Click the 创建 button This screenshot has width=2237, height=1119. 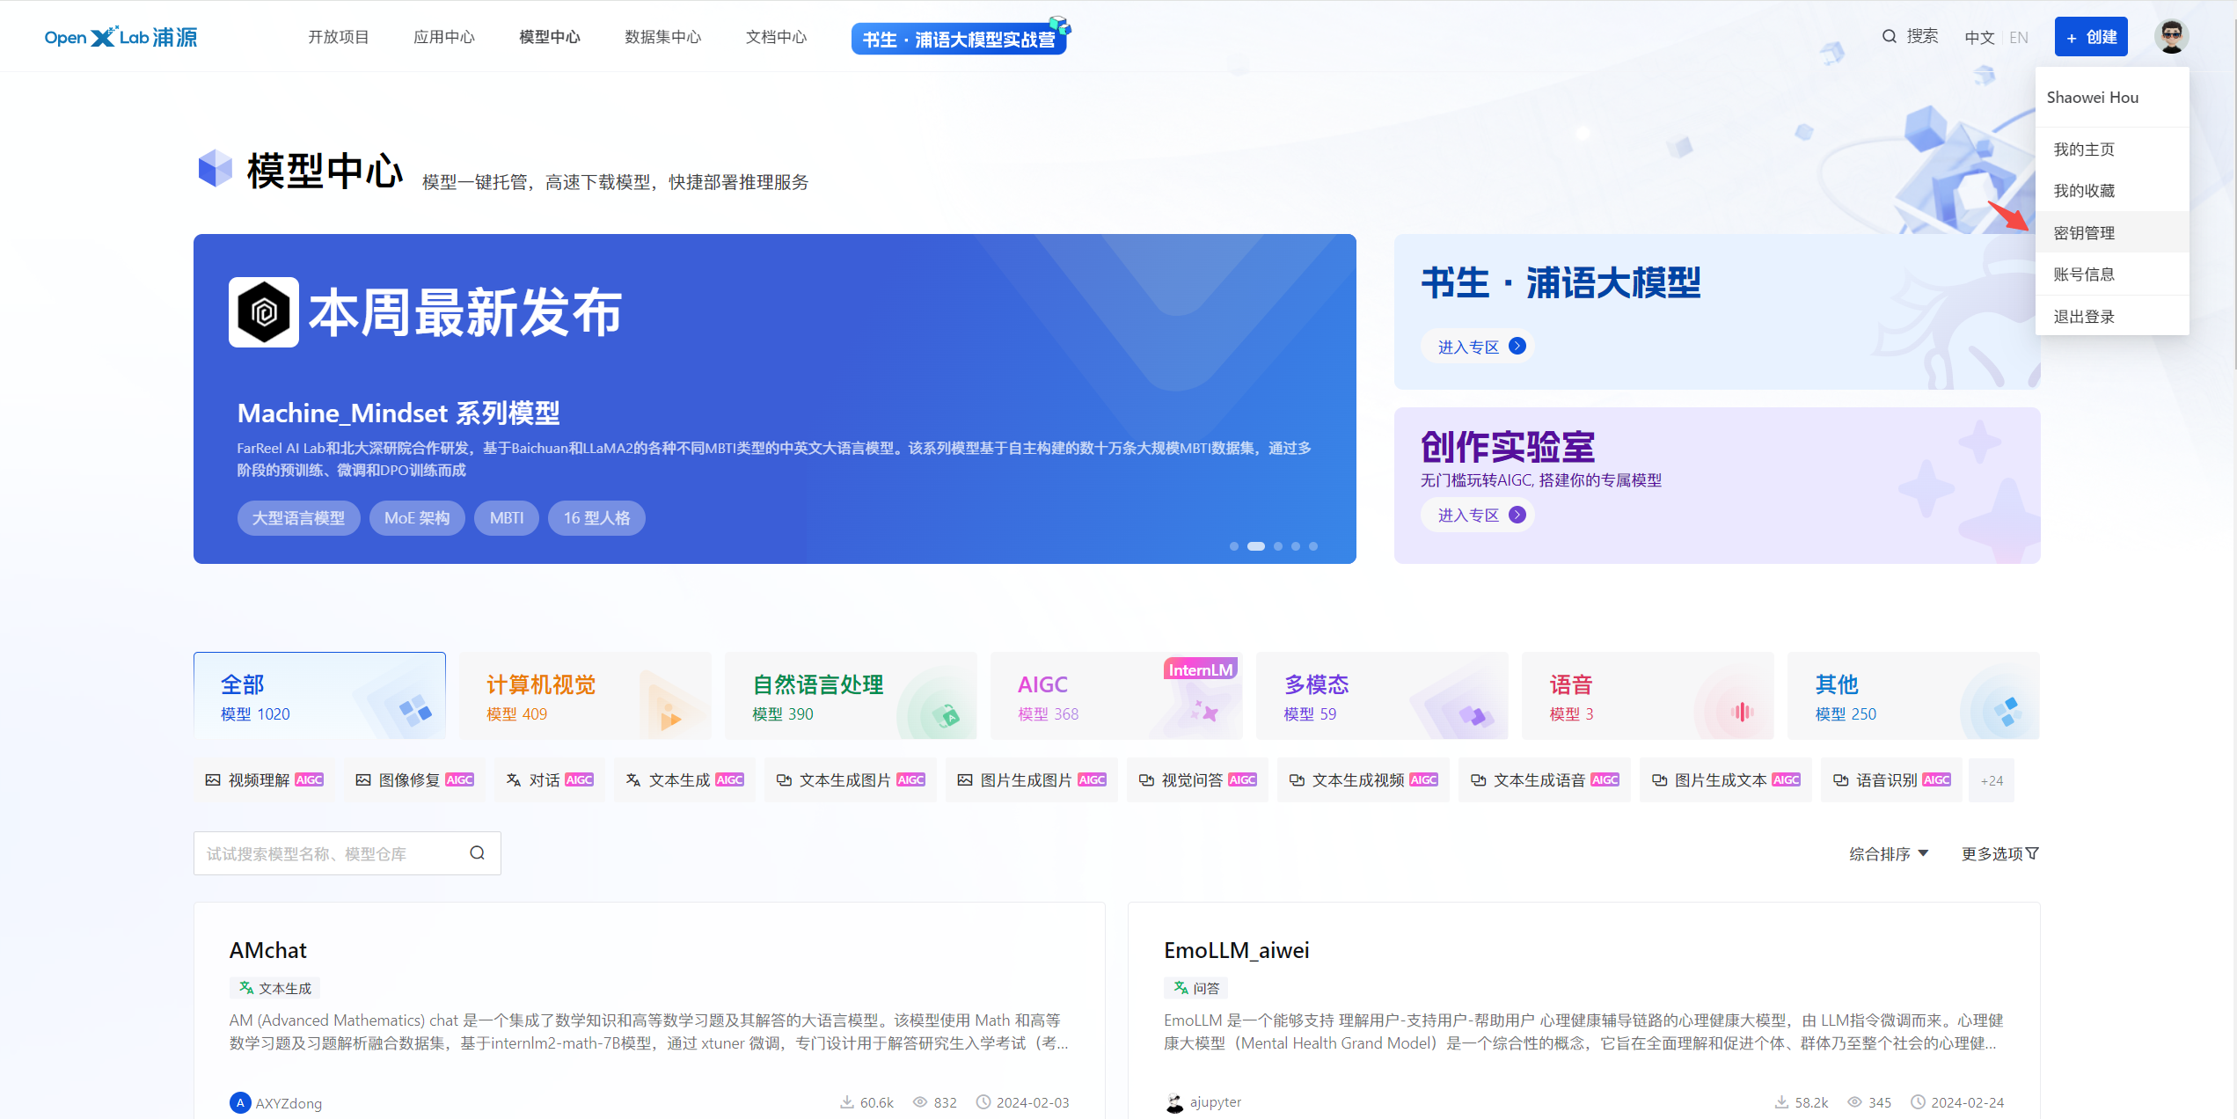tap(2090, 37)
